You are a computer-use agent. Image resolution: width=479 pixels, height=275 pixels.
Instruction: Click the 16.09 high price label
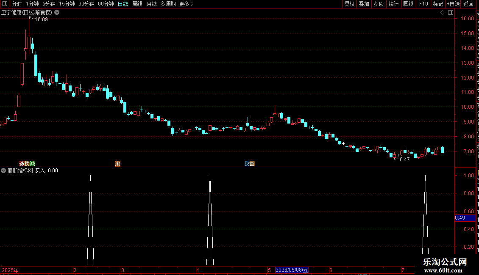pos(41,19)
